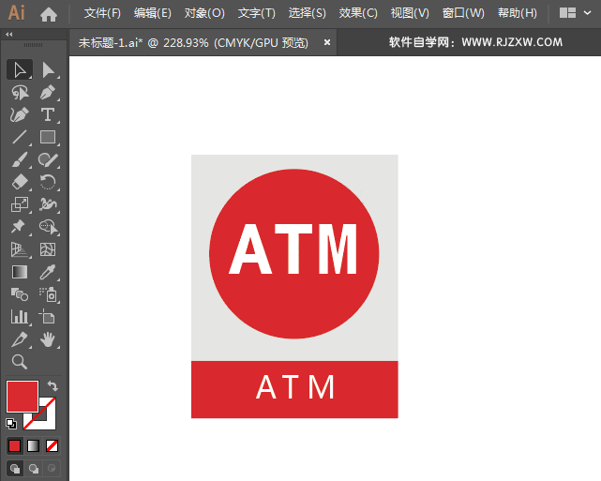Open the 效果(C) menu

(358, 13)
